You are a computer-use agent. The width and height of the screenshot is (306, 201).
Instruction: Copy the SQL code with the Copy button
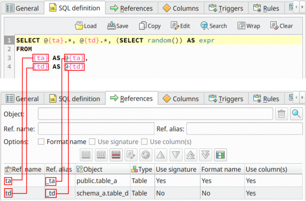point(150,26)
